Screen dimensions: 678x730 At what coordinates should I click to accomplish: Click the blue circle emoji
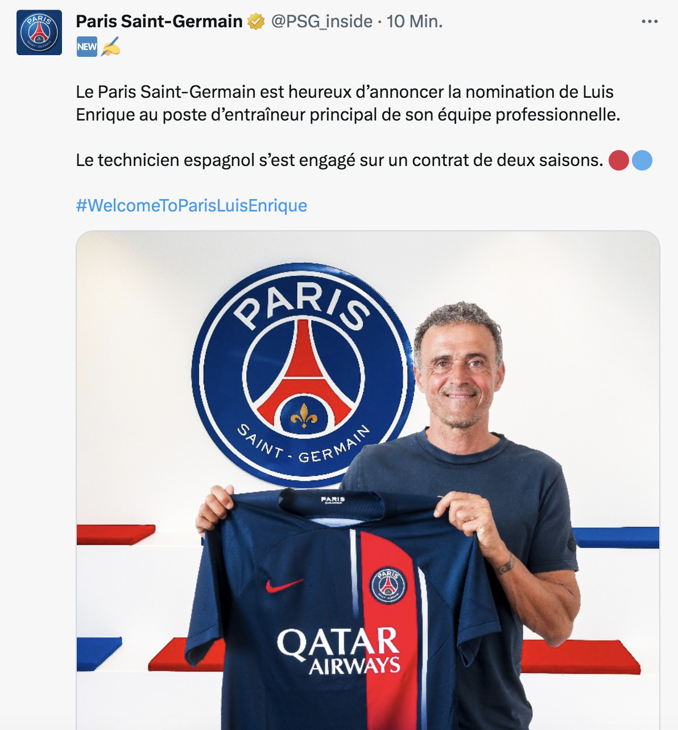[x=642, y=160]
